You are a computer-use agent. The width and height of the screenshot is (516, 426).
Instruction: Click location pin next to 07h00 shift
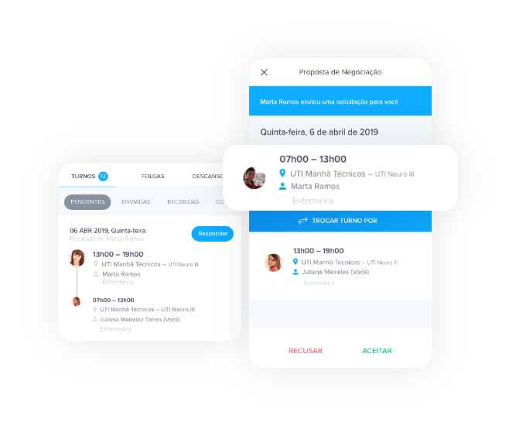[x=282, y=173]
